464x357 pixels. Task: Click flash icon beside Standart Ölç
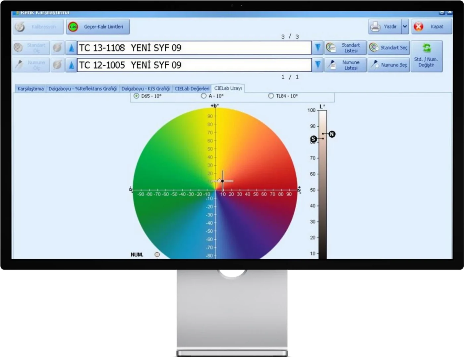click(57, 48)
